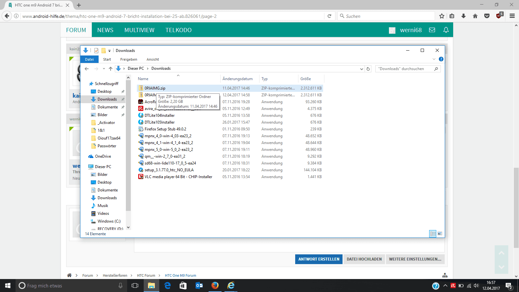Screen dimensions: 519x292
Task: Select _Activator folder in navigation pane
Action: pyautogui.click(x=107, y=123)
